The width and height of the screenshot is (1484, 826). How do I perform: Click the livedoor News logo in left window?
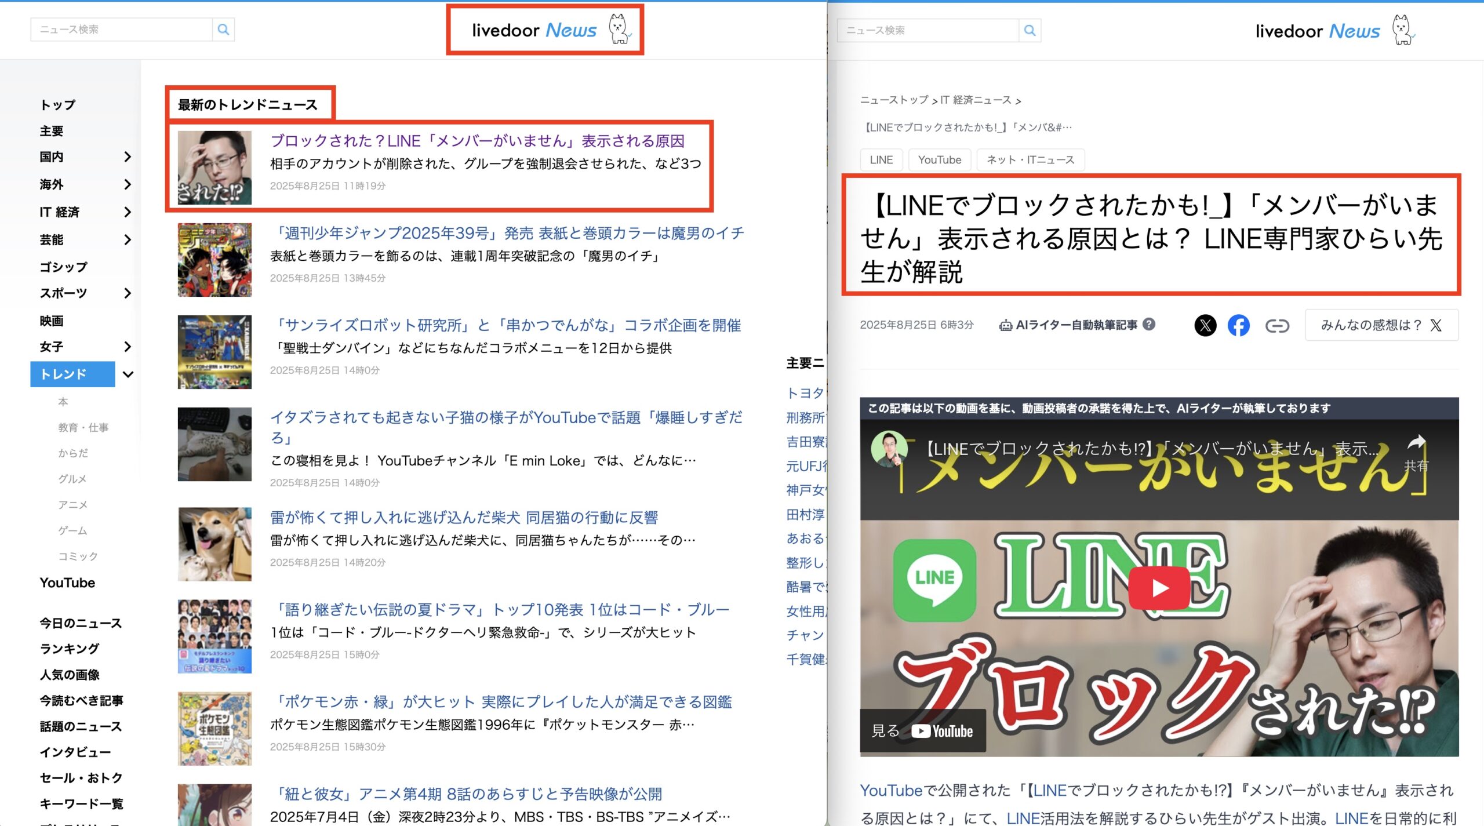point(534,30)
